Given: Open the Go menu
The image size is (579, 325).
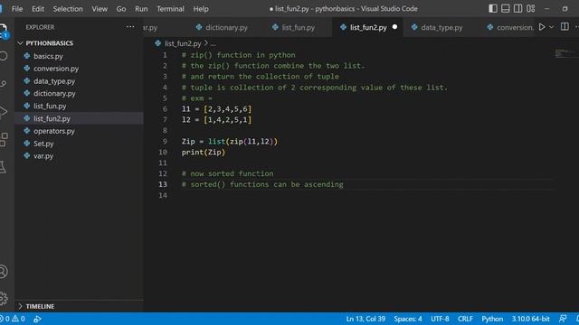Looking at the screenshot, I should tap(121, 9).
